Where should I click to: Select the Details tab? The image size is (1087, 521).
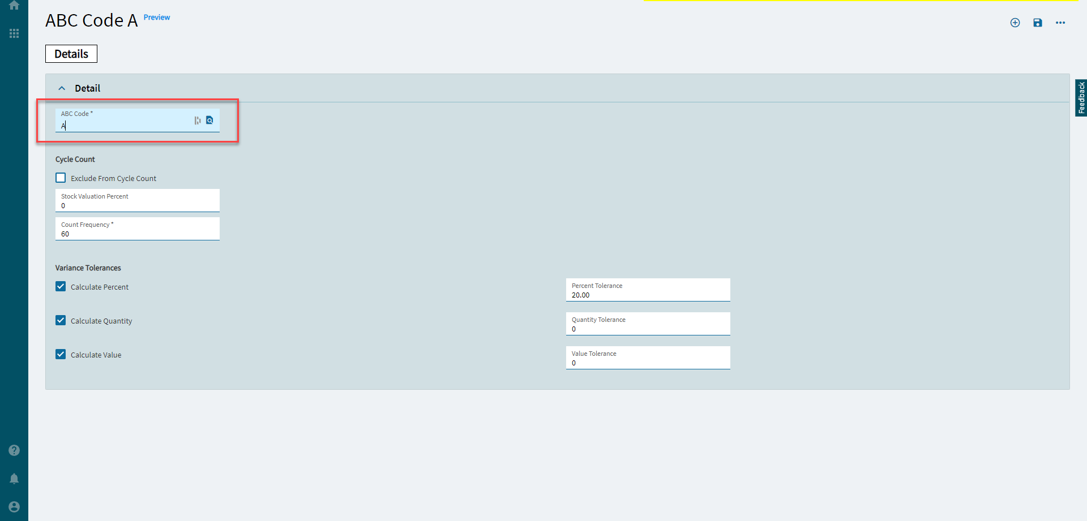[71, 54]
